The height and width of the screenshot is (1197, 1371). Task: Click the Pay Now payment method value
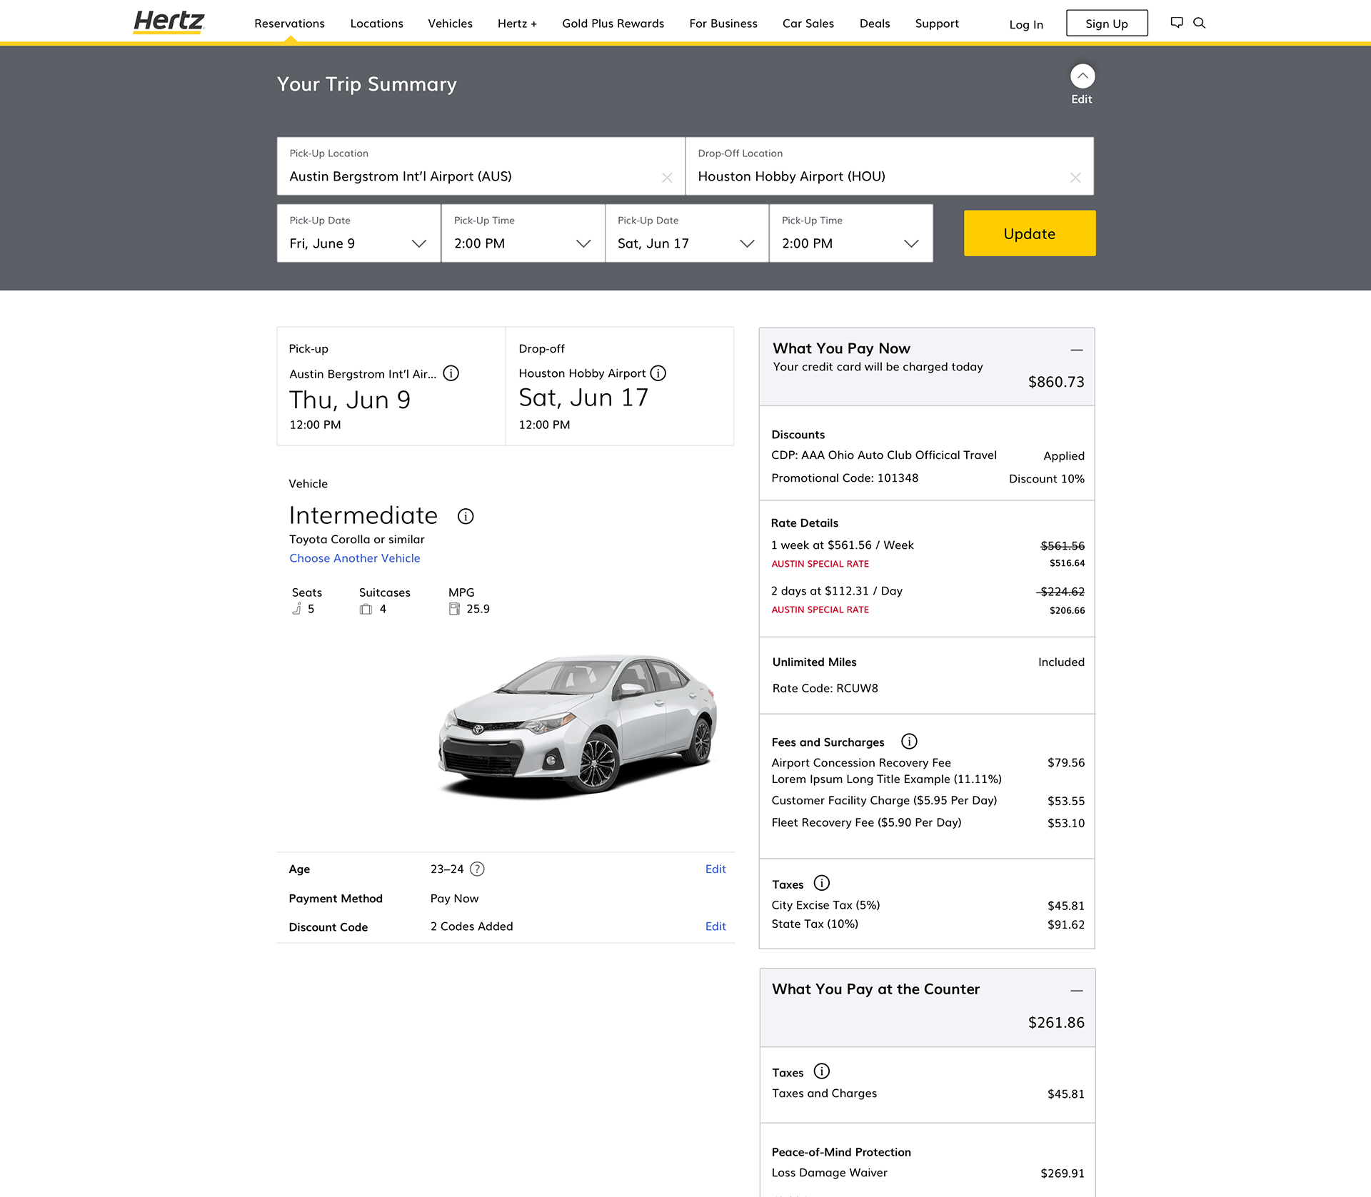454,898
